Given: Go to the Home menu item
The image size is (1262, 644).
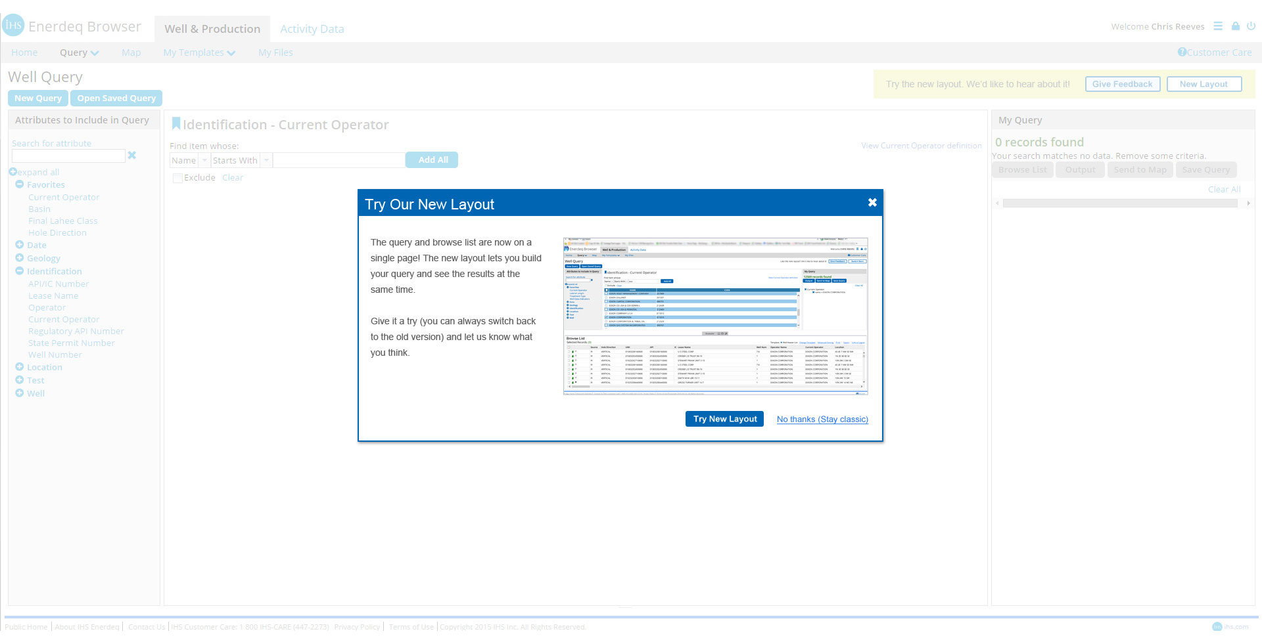Looking at the screenshot, I should click(x=24, y=53).
